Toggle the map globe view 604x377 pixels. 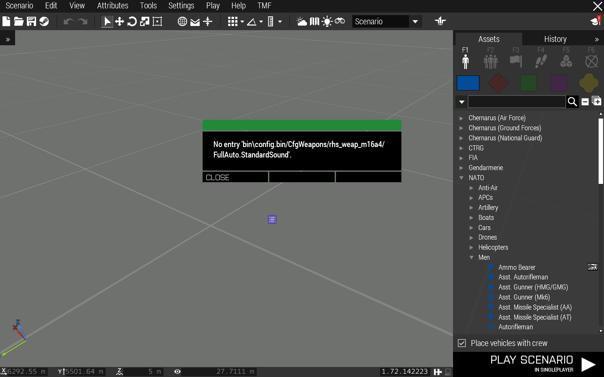(x=182, y=21)
